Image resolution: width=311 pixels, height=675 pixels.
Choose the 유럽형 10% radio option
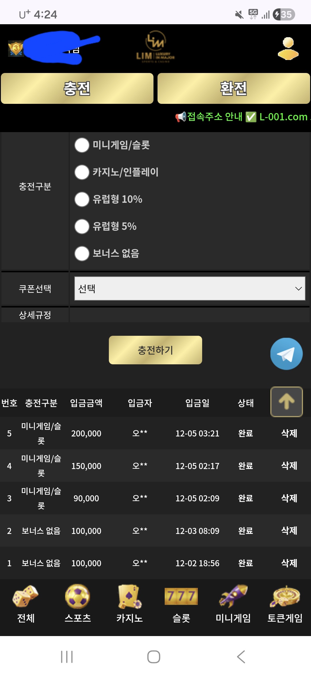pos(82,199)
